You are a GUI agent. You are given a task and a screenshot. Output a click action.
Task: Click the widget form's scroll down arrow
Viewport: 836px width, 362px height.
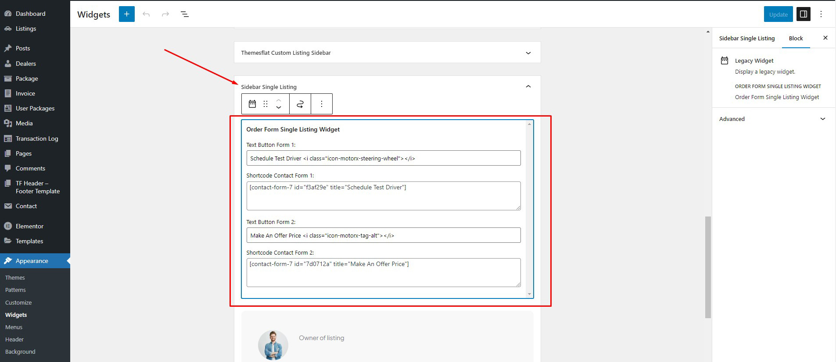[529, 294]
